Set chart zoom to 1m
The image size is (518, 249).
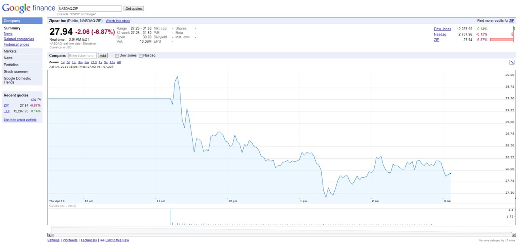[x=74, y=62]
